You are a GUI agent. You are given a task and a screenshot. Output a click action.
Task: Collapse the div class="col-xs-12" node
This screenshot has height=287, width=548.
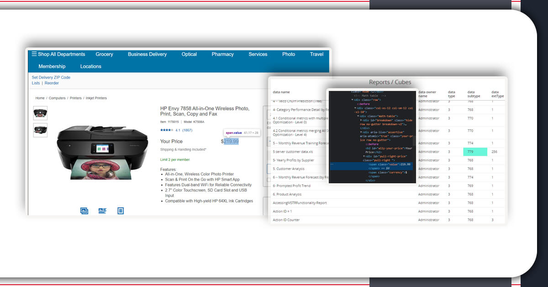point(356,108)
